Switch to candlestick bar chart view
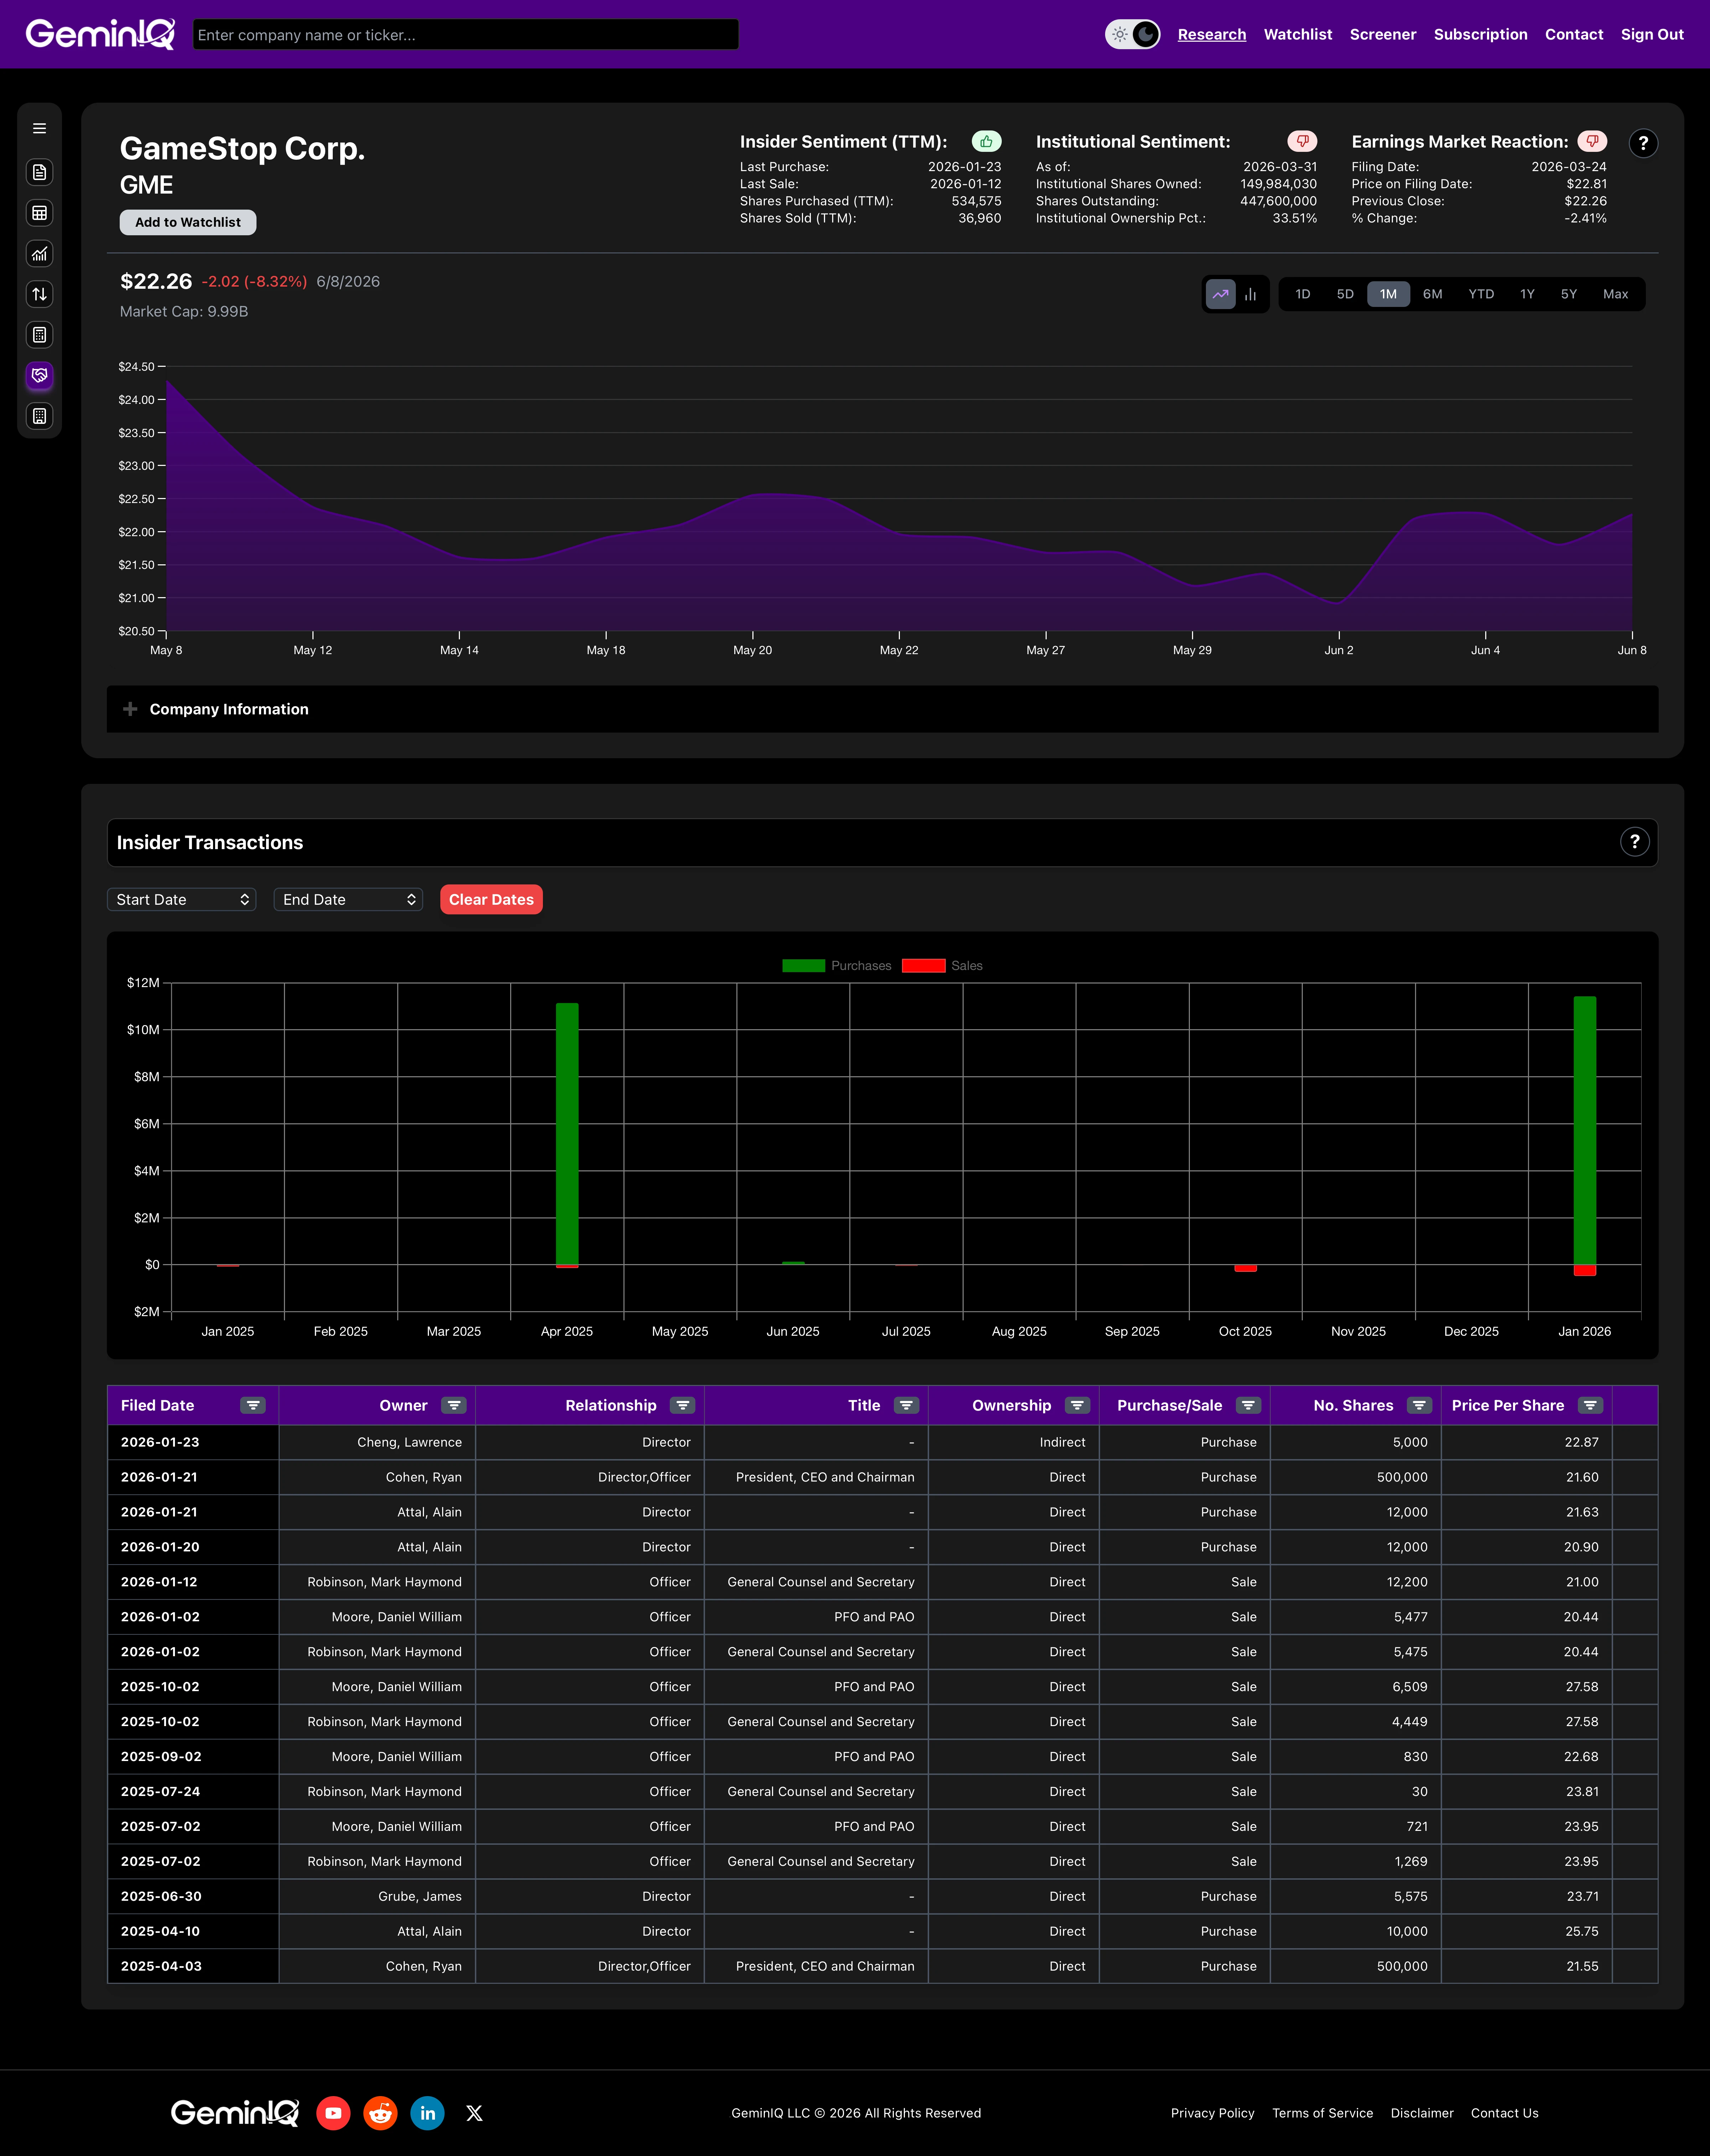Image resolution: width=1710 pixels, height=2156 pixels. [x=1250, y=294]
